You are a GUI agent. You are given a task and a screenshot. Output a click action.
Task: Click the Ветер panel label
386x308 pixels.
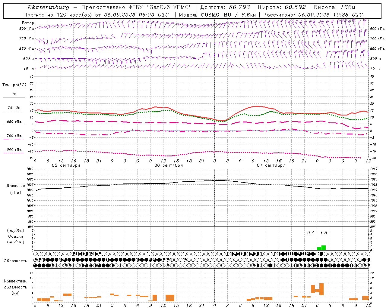[28, 23]
